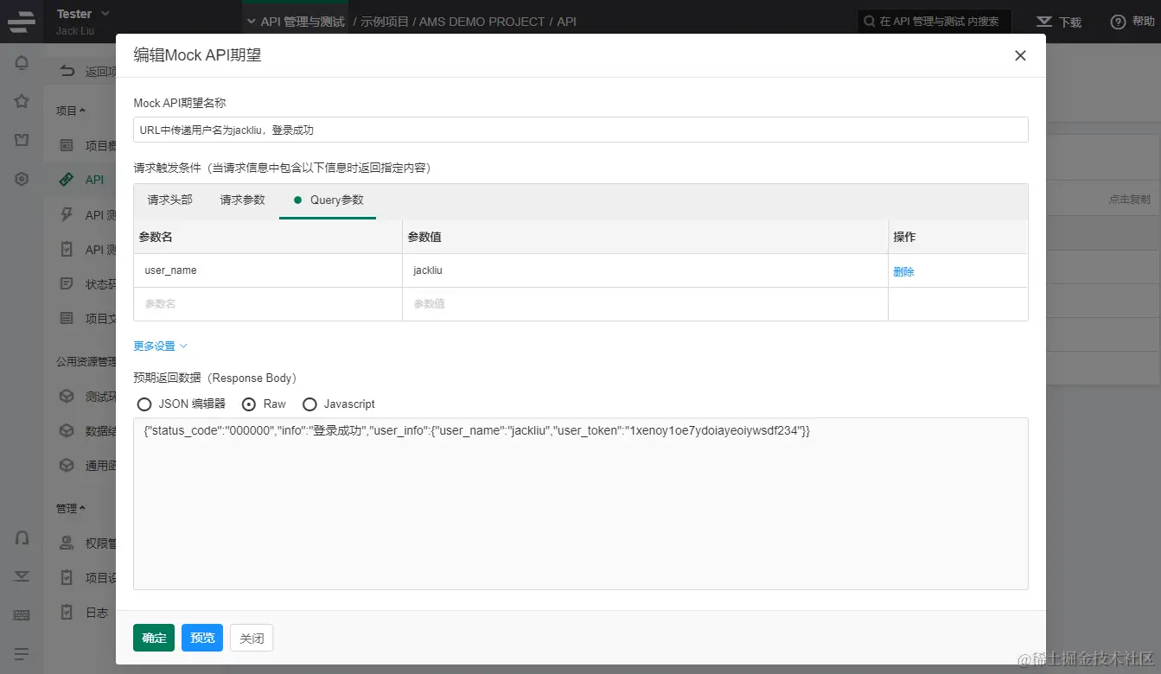Click the app logo at top left
1161x674 pixels.
pyautogui.click(x=22, y=21)
